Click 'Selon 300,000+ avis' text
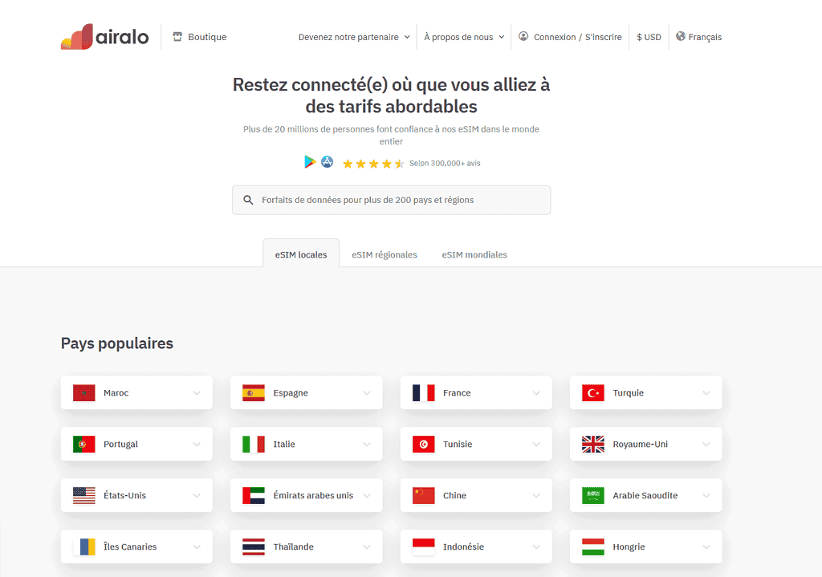The image size is (822, 577). [x=445, y=164]
